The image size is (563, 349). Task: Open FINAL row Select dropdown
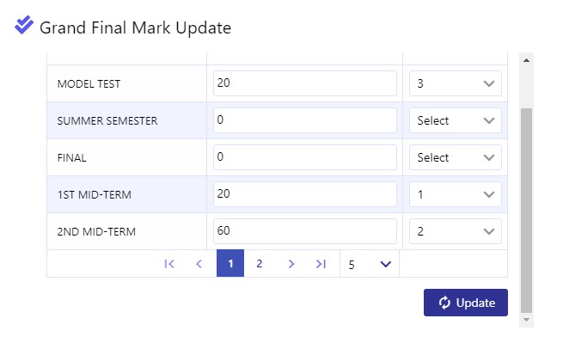[x=456, y=157]
